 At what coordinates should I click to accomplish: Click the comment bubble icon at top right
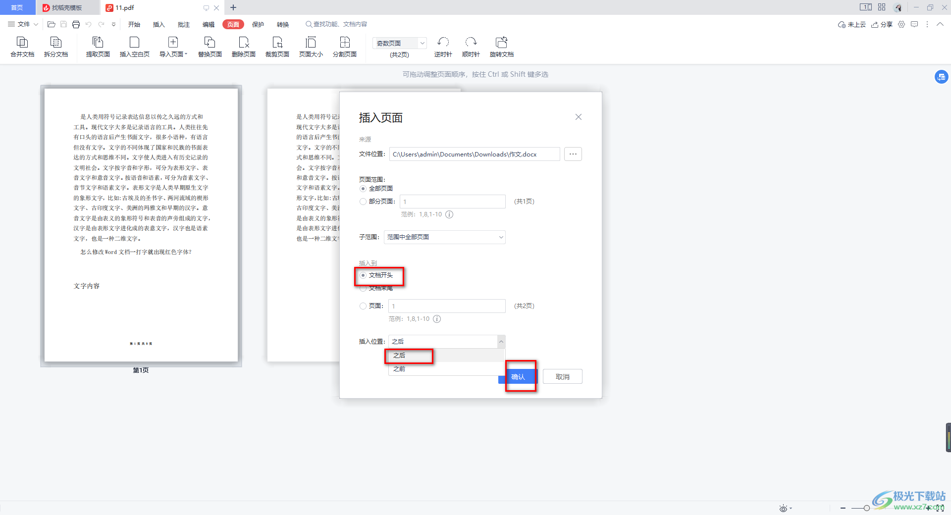point(914,24)
